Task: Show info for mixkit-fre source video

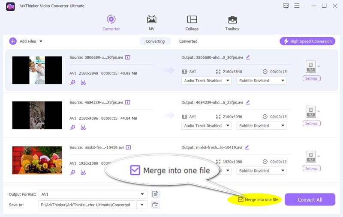Action: [x=128, y=147]
